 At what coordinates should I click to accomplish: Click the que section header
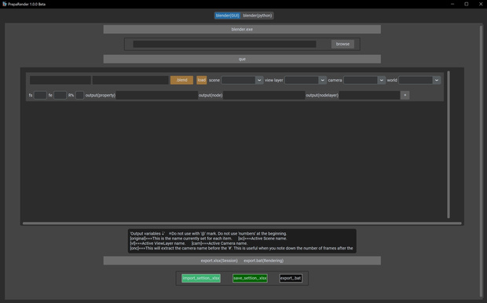(242, 59)
